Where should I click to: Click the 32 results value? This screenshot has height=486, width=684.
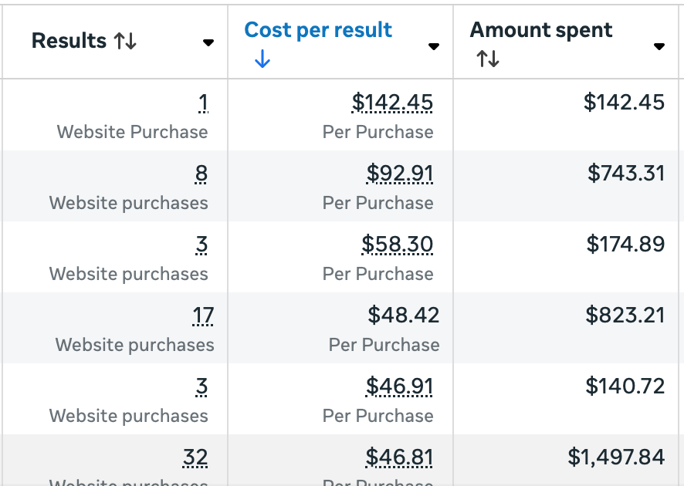[x=195, y=457]
